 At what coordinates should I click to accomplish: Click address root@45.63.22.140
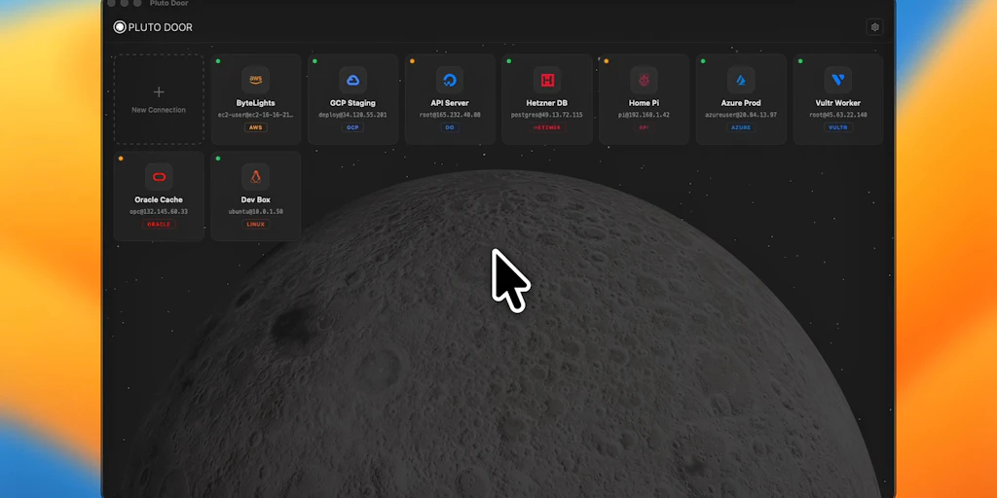click(838, 115)
